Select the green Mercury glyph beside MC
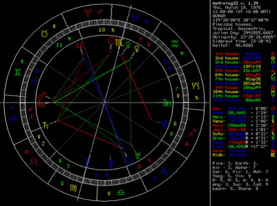This screenshot has width=277, height=206. pos(128,45)
